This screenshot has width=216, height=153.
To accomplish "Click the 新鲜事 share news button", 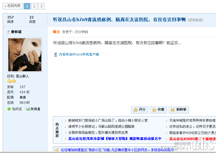I will coord(178,110).
